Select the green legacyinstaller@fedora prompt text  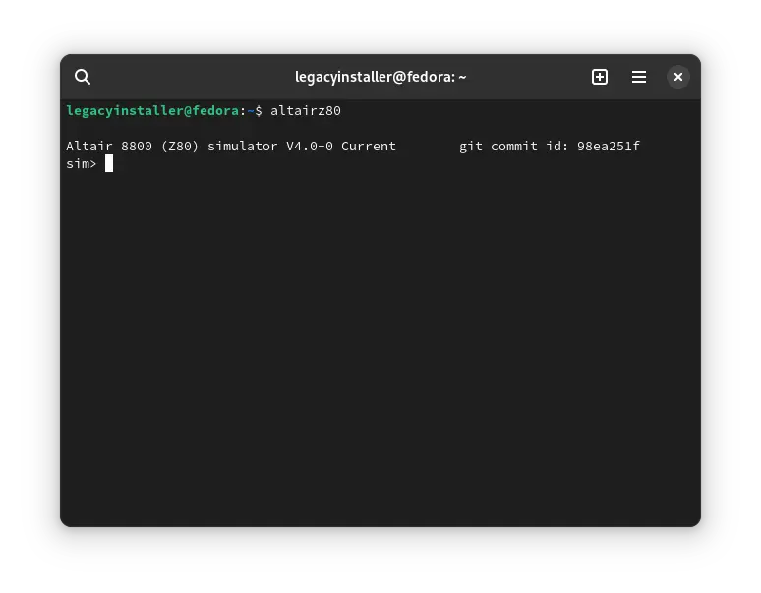point(152,111)
